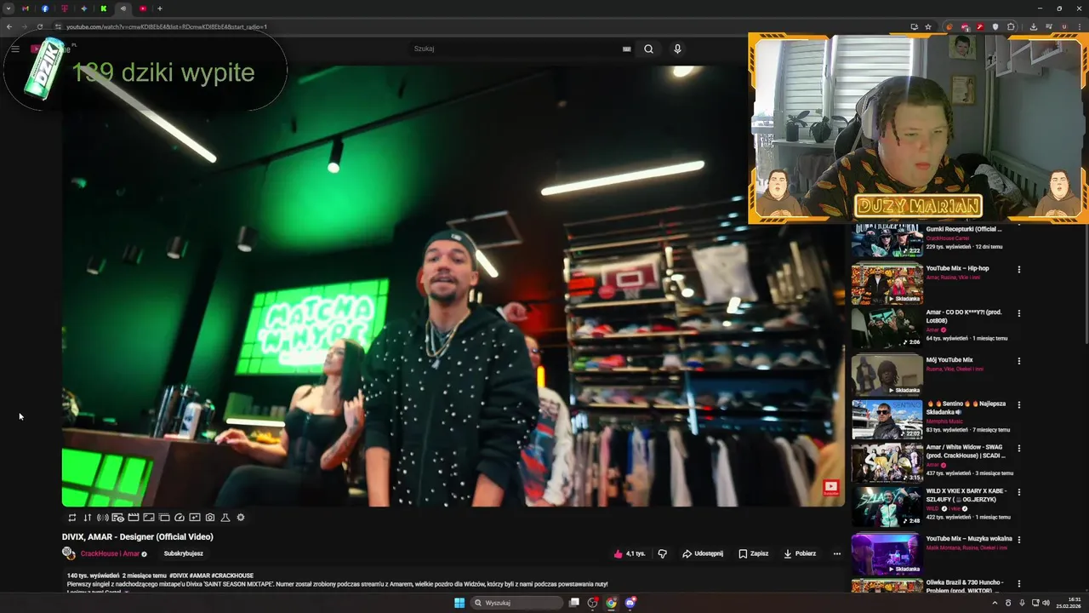Open Gumki Recepturki video thumbnail
The height and width of the screenshot is (613, 1089).
coord(887,241)
